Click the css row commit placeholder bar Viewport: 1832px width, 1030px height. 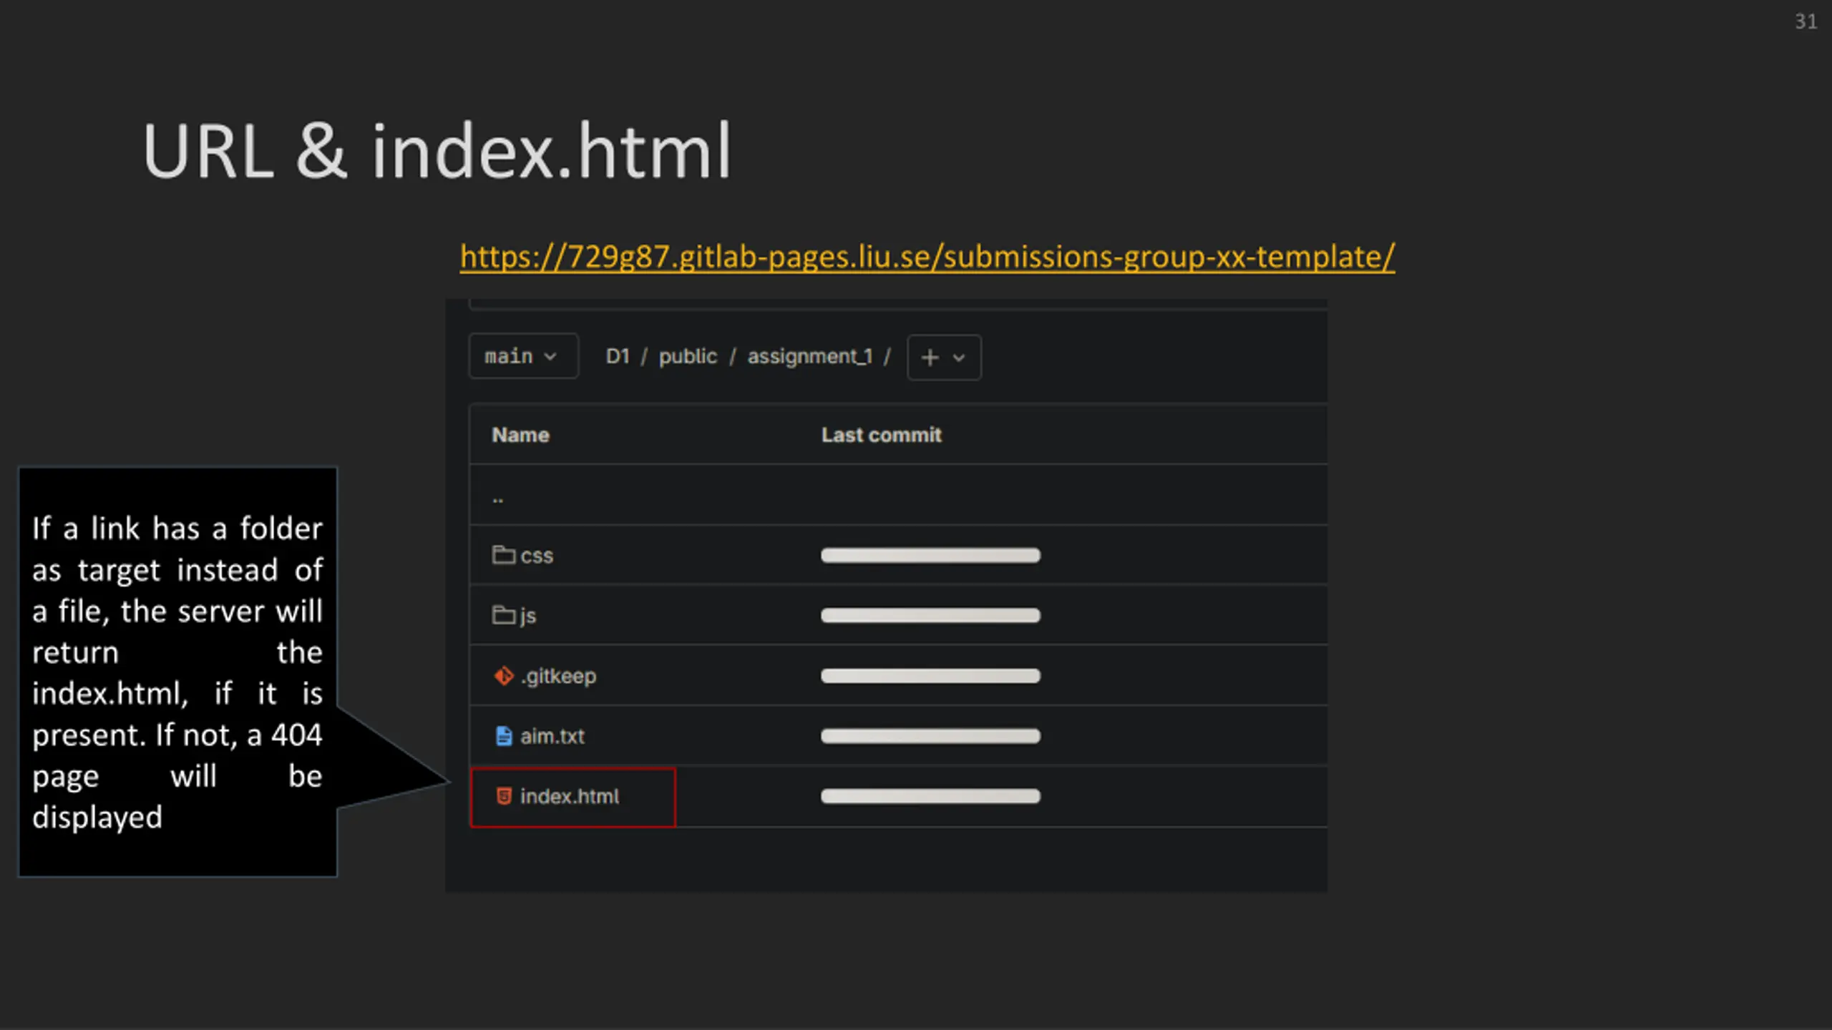click(x=930, y=556)
